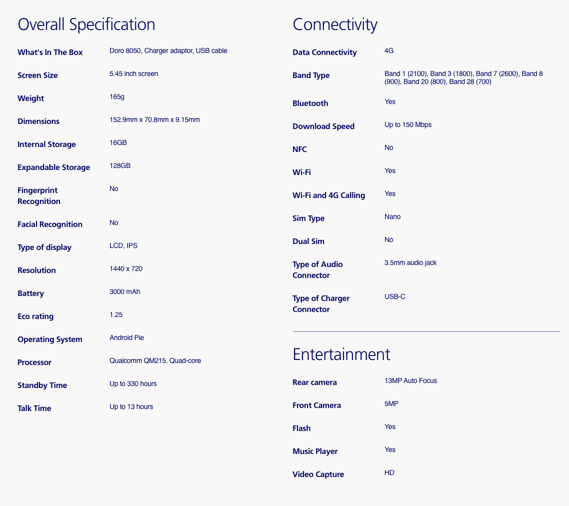The image size is (569, 506).
Task: Click the Overall Specification heading
Action: click(86, 24)
